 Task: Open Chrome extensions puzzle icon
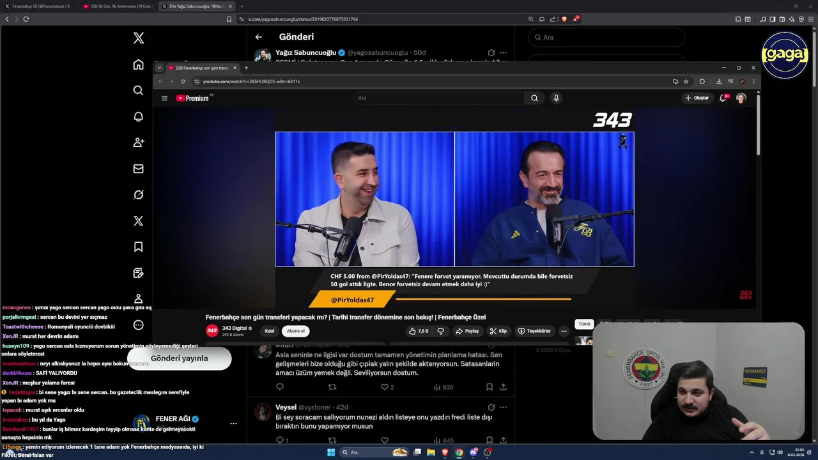click(x=702, y=81)
